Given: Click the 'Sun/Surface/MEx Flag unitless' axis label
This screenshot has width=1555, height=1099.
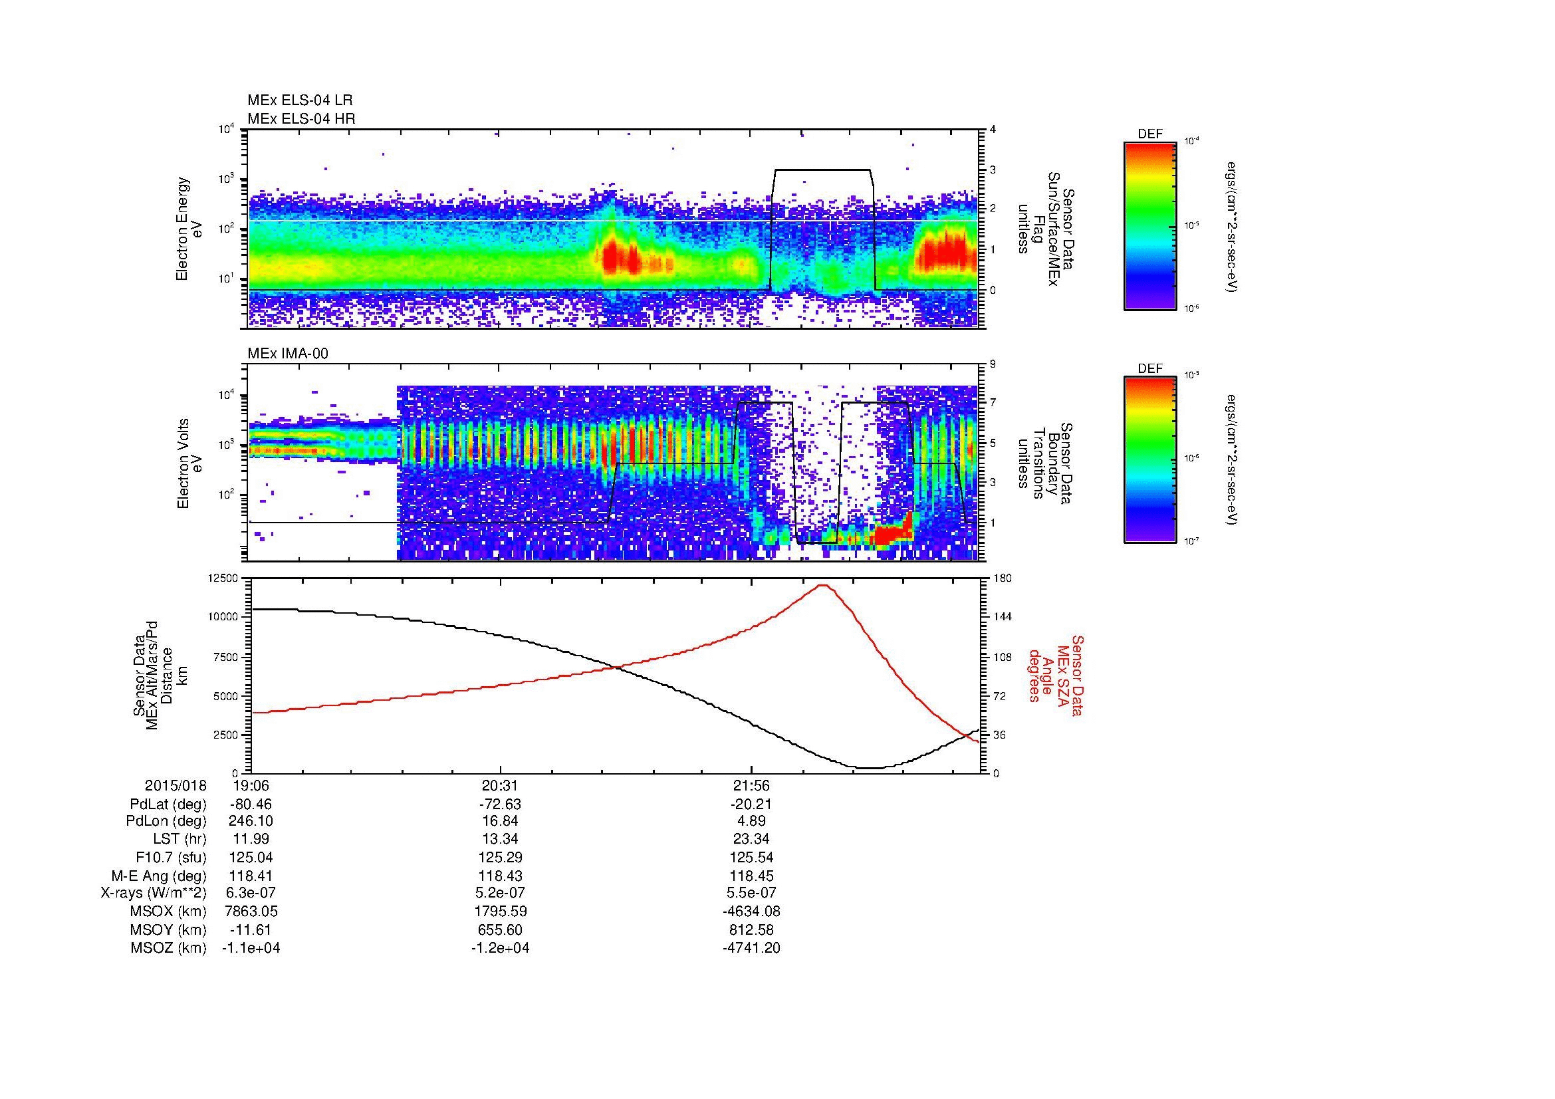Looking at the screenshot, I should 1045,229.
